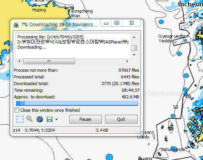Click the log scroll right arrow
Viewport: 203px width, 160px height.
[x=127, y=61]
